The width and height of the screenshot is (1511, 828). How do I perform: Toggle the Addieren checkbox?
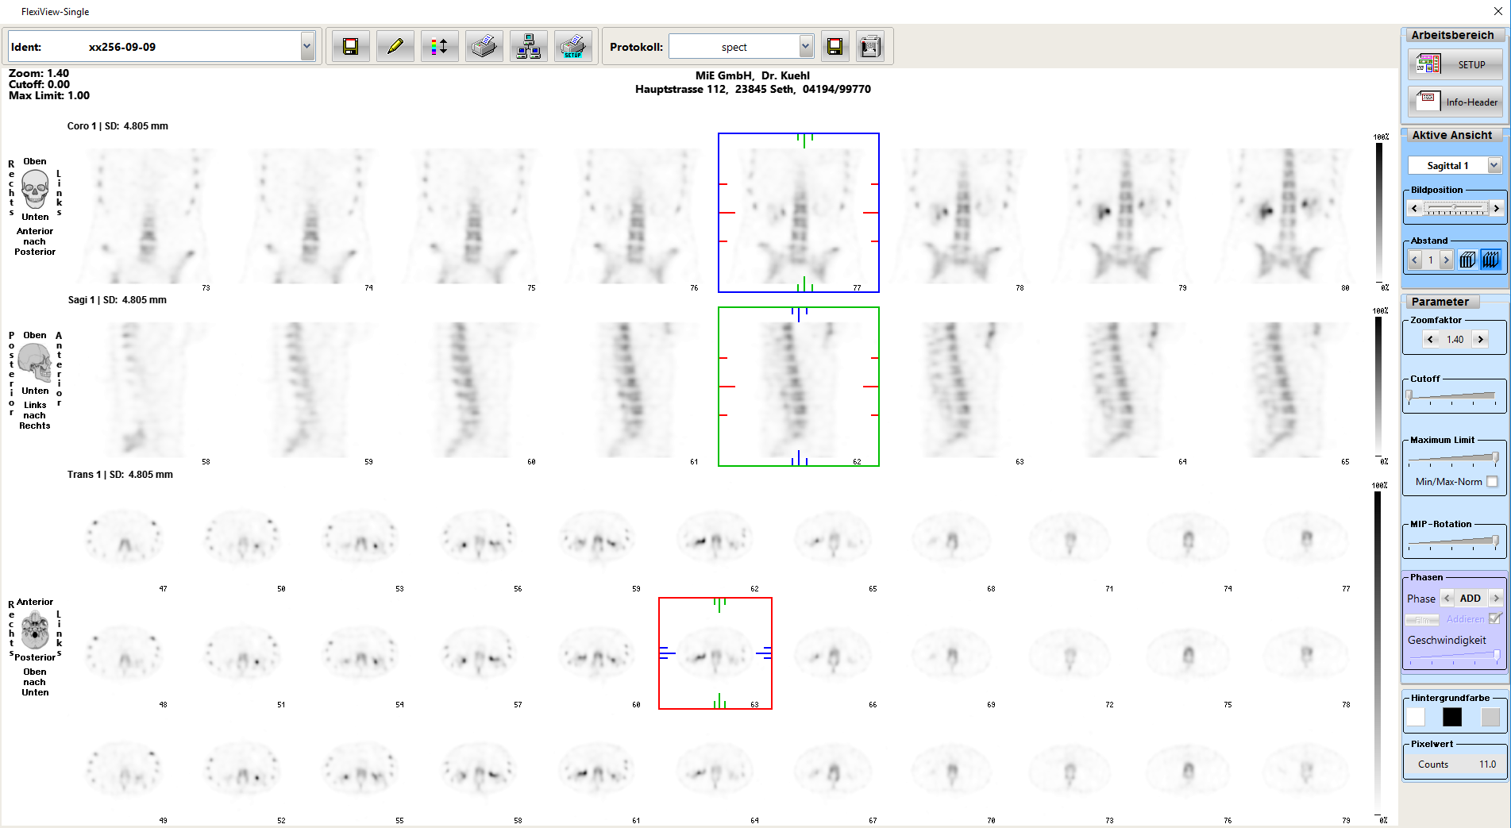pos(1495,618)
